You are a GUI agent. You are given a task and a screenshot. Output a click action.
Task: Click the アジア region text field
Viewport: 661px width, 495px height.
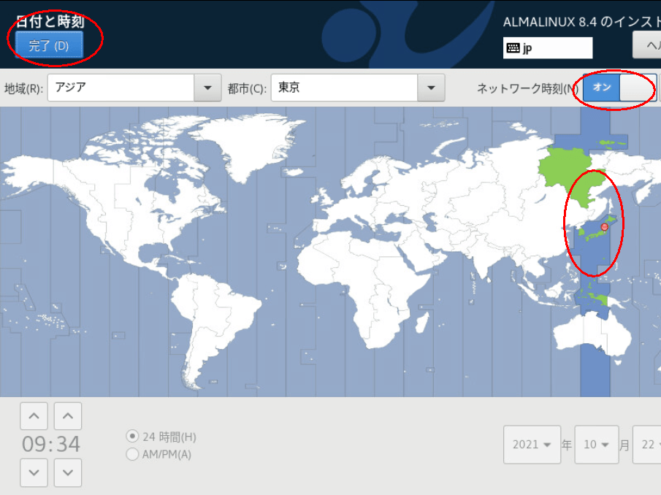(x=121, y=88)
